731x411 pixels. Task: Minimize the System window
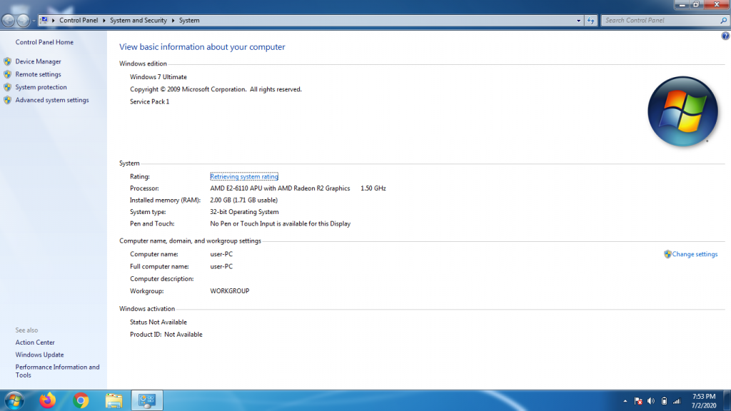pyautogui.click(x=682, y=5)
